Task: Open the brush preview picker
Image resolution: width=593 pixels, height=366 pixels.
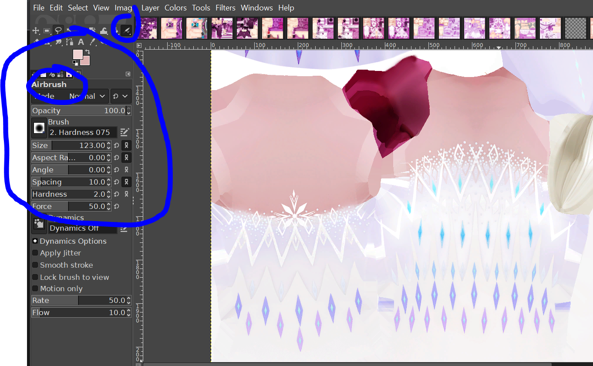Action: tap(39, 128)
